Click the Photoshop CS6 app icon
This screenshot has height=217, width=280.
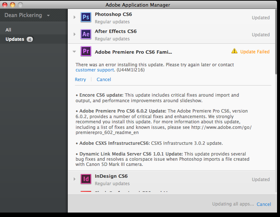(86, 17)
